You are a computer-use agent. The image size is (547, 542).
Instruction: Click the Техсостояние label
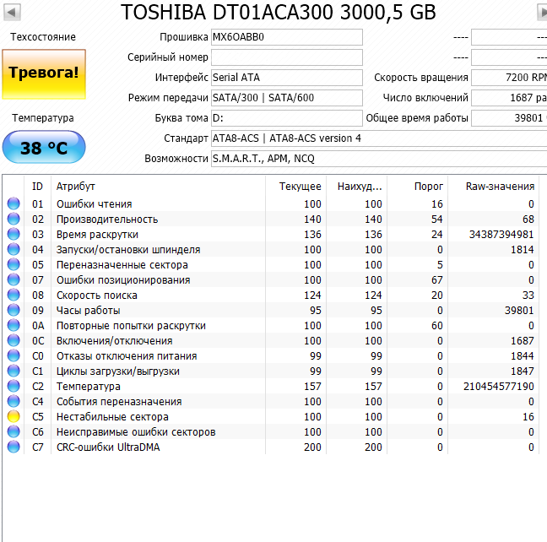tap(43, 36)
